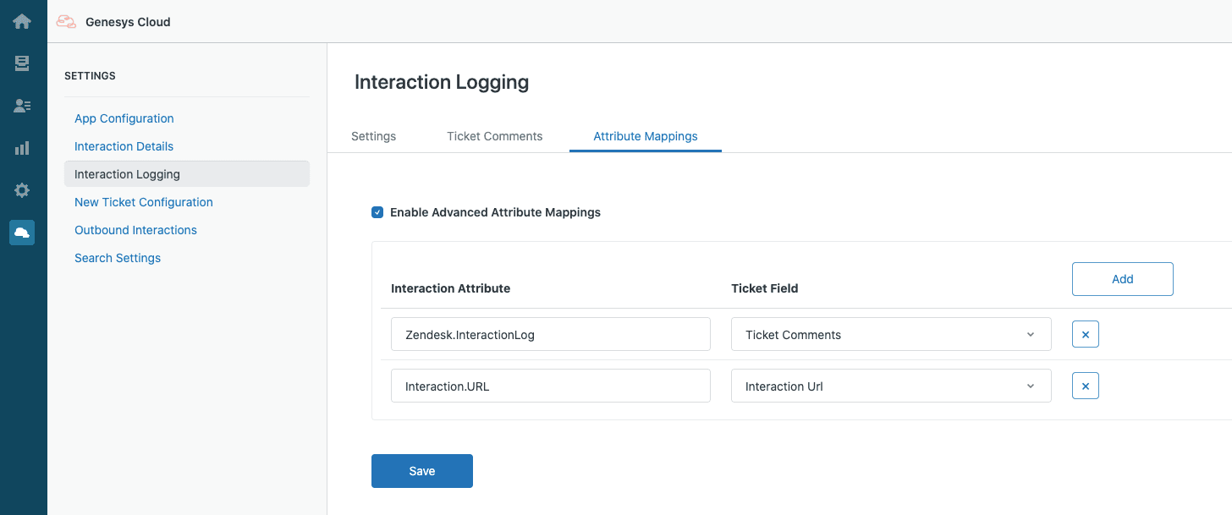Select the highlighted Genesys Cloud app icon
This screenshot has width=1232, height=515.
[x=21, y=232]
